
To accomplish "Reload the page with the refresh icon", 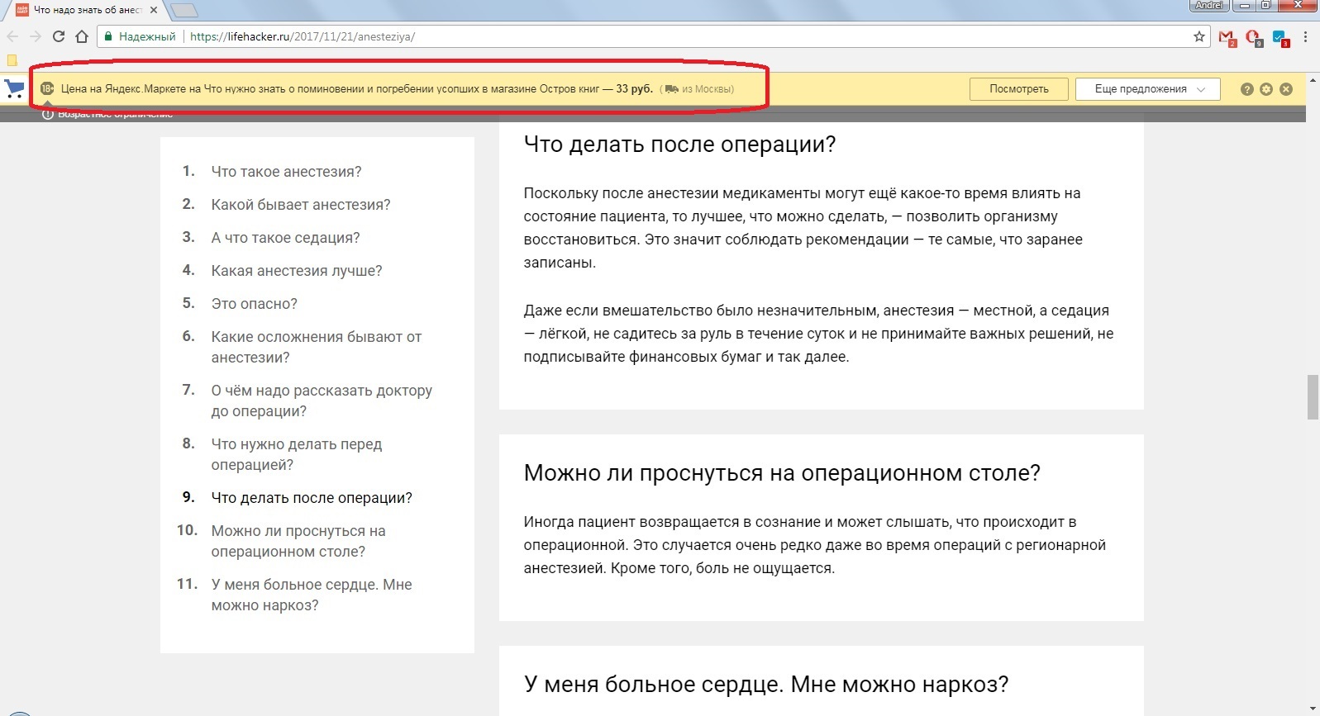I will pos(59,36).
